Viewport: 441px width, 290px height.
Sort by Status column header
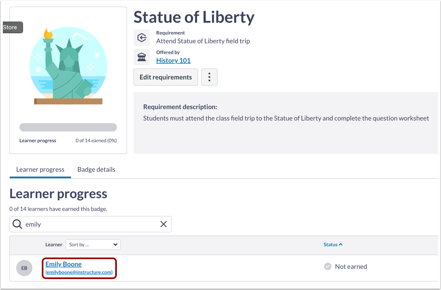(x=330, y=245)
